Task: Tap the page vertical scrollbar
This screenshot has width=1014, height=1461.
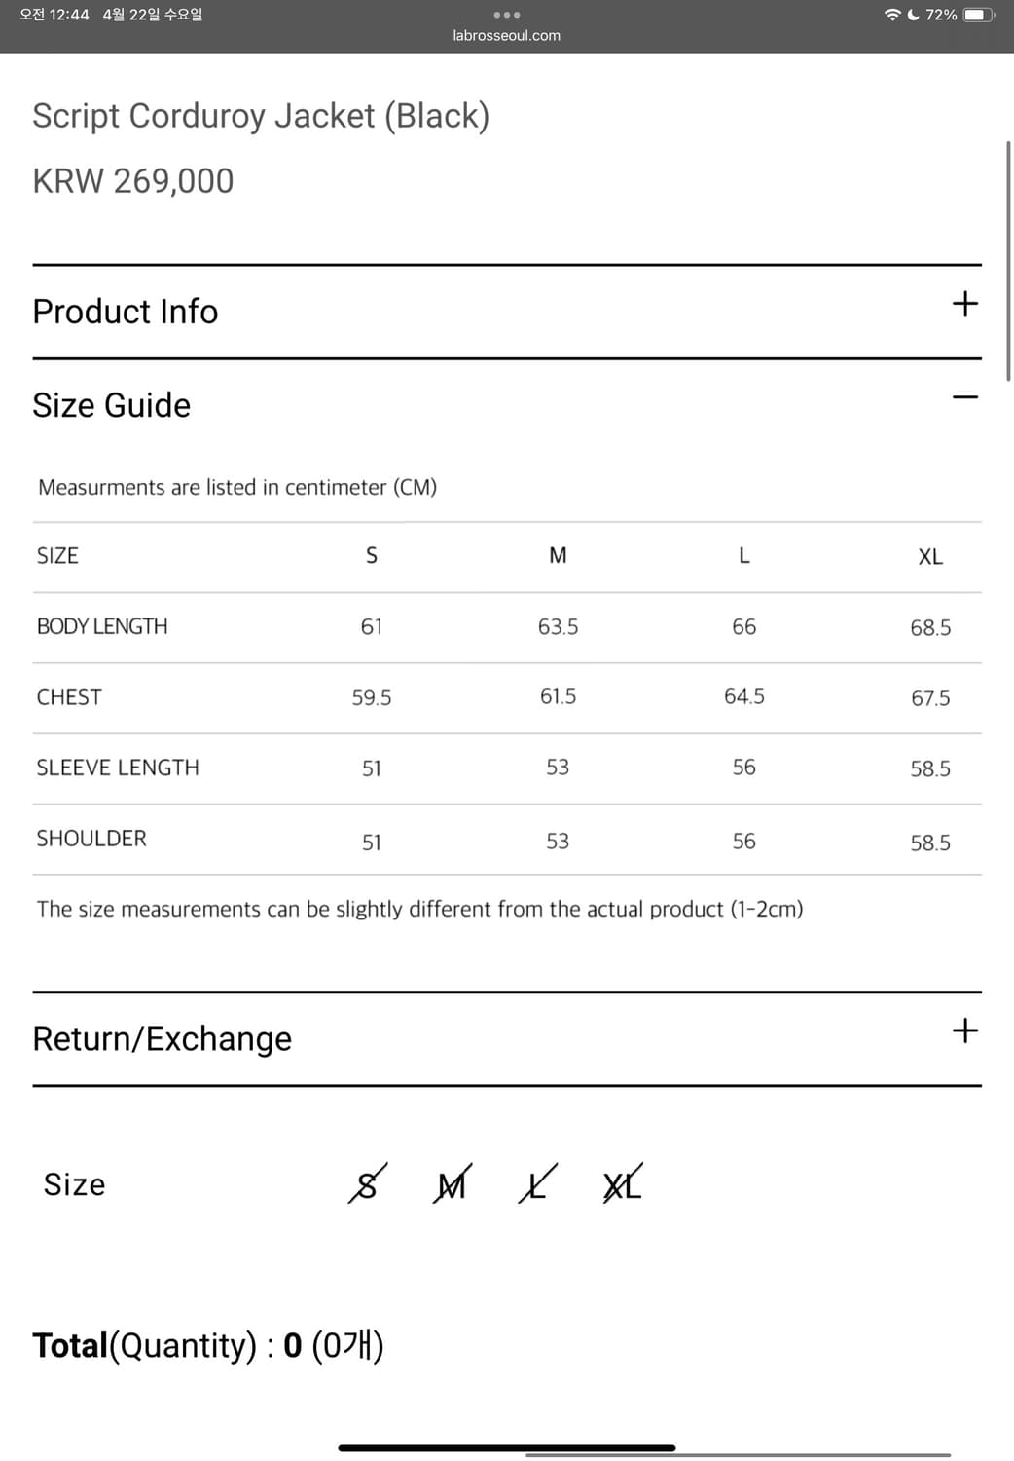Action: click(x=1008, y=261)
